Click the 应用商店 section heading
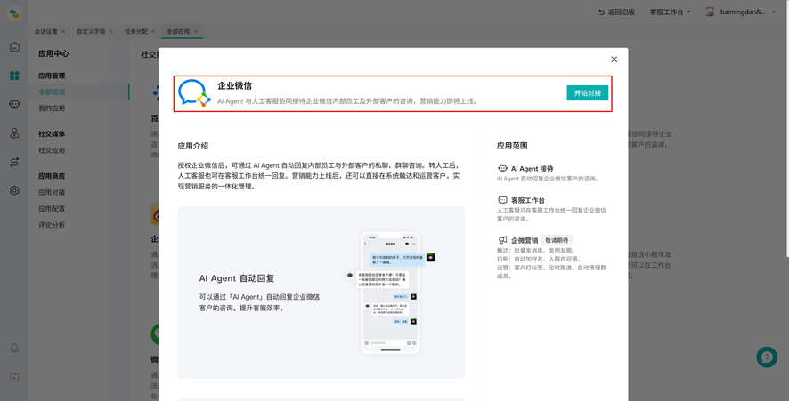 coord(52,176)
